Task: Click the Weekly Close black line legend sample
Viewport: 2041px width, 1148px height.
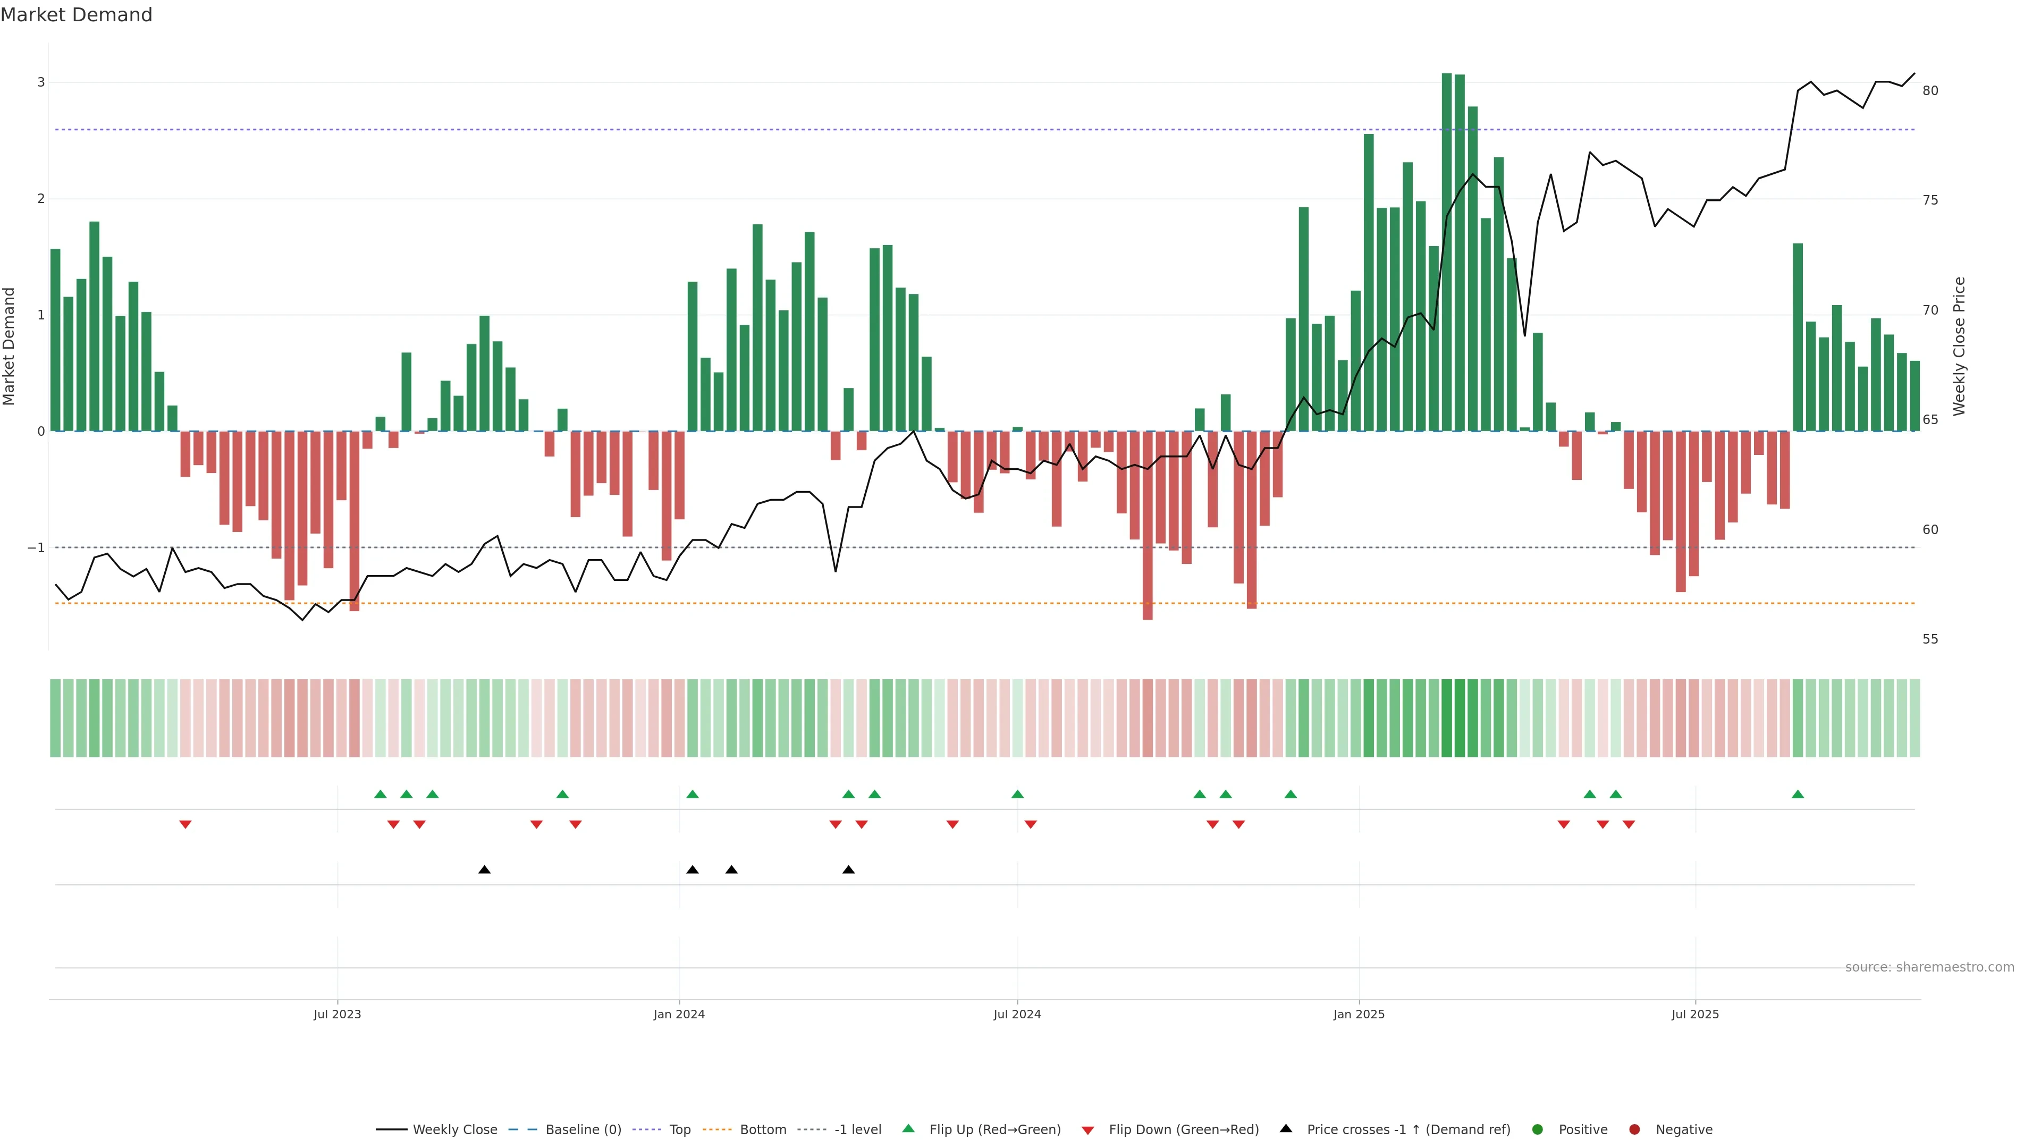Action: [x=391, y=1129]
